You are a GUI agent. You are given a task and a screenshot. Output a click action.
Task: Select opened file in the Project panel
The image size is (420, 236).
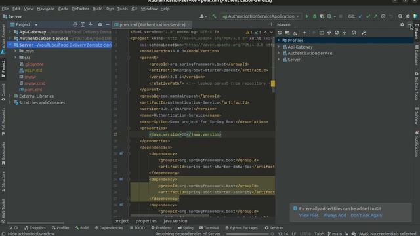75,24
